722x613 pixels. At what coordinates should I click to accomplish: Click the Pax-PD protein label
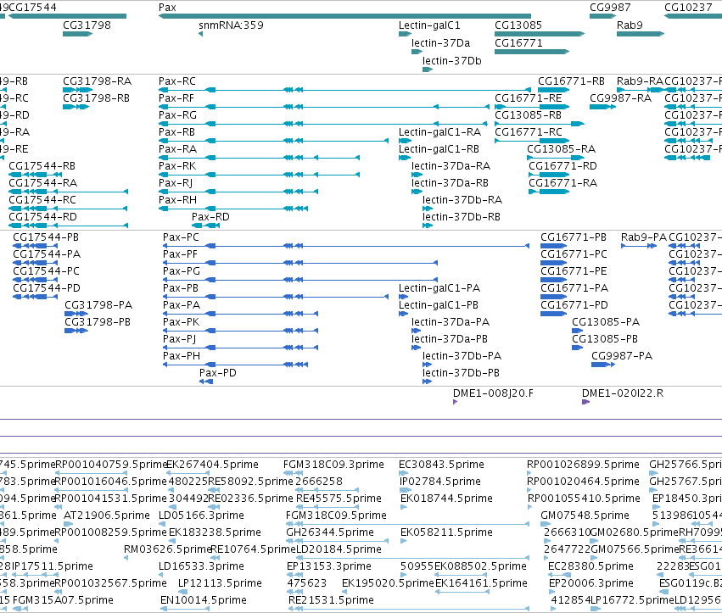[218, 373]
